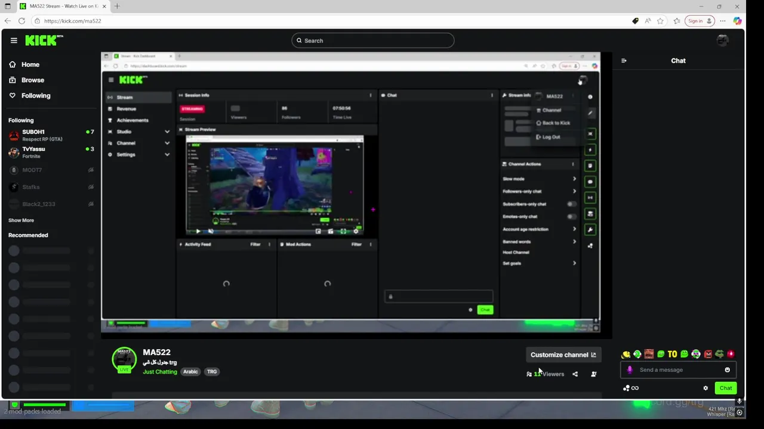
Task: Toggle Subscribers-only chat in streamed dashboard
Action: click(571, 204)
